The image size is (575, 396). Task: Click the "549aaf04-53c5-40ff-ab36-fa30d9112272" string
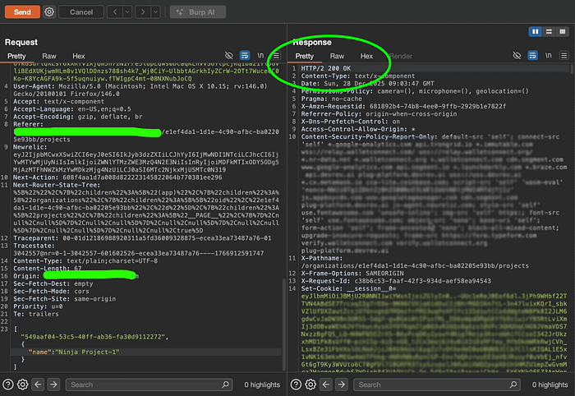click(94, 337)
